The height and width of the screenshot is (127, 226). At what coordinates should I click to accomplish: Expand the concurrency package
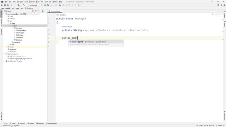14,30
